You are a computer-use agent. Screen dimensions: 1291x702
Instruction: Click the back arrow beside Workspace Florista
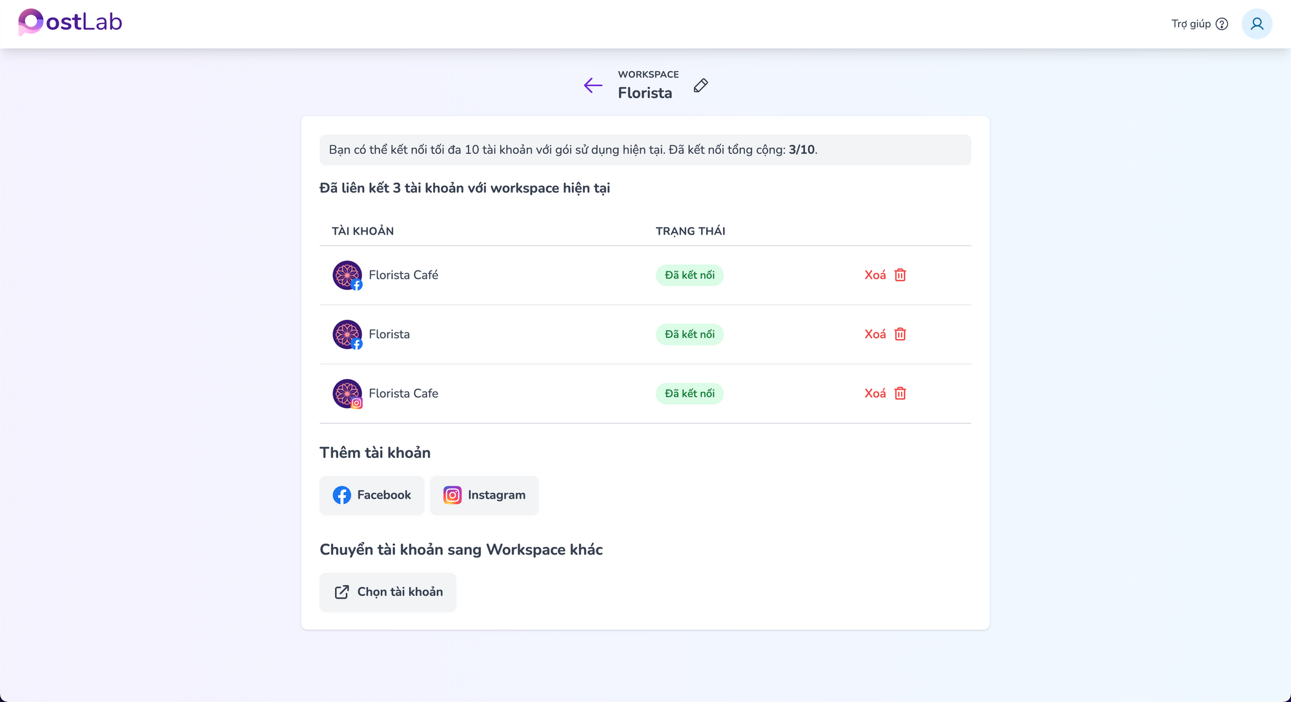click(593, 85)
